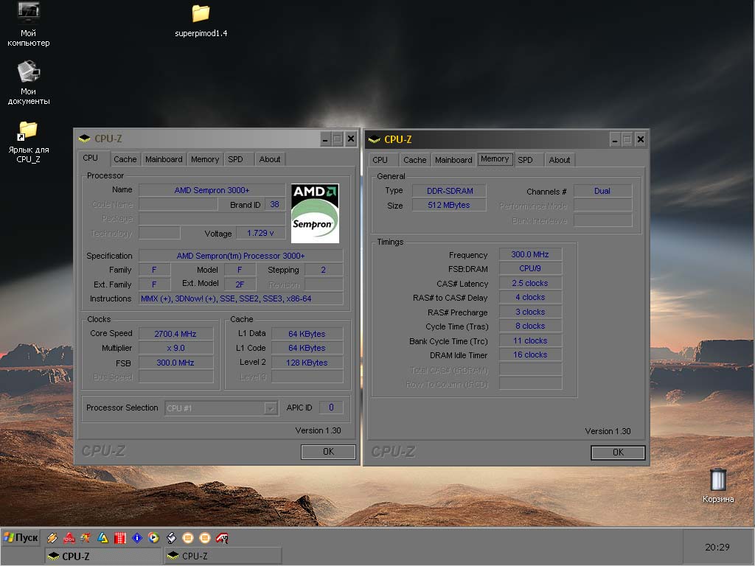Click the script scroll quick launch icon
Screen dimensions: 755x566
point(171,537)
